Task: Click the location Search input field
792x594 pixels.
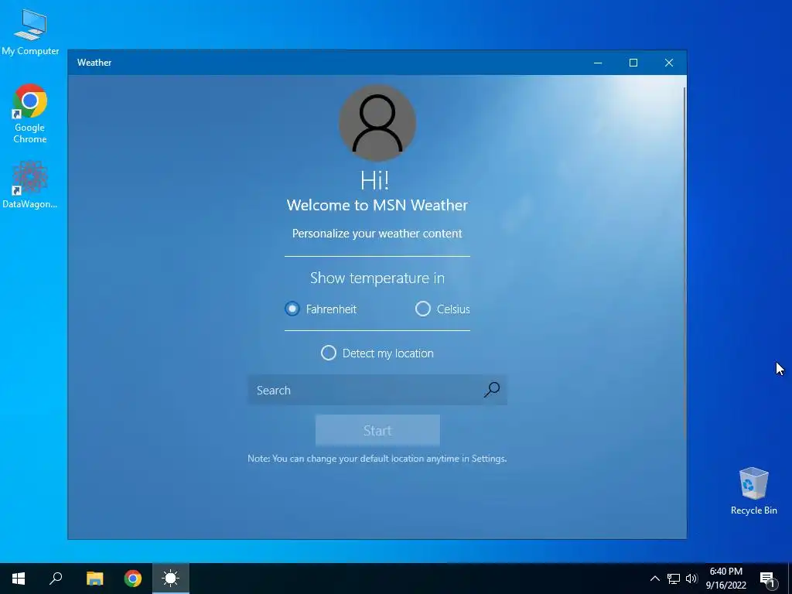Action: pyautogui.click(x=377, y=390)
